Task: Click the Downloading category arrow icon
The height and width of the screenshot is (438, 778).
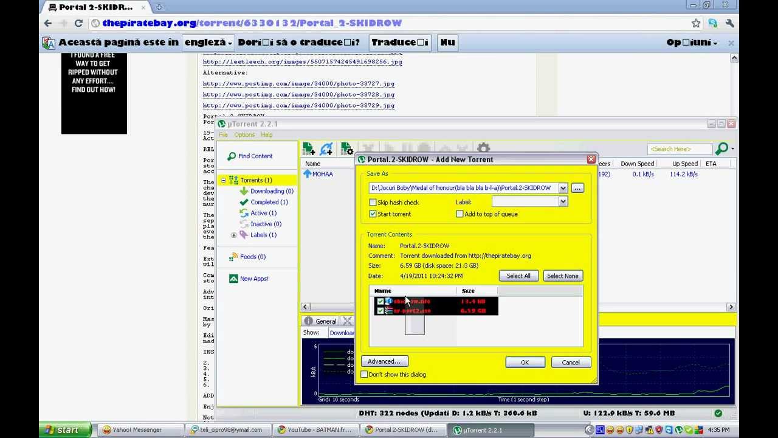Action: [244, 191]
